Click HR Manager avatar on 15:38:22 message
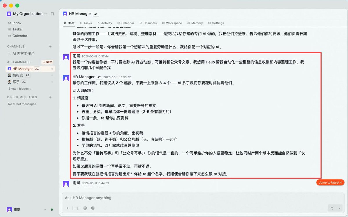348x217 pixels. (66, 78)
